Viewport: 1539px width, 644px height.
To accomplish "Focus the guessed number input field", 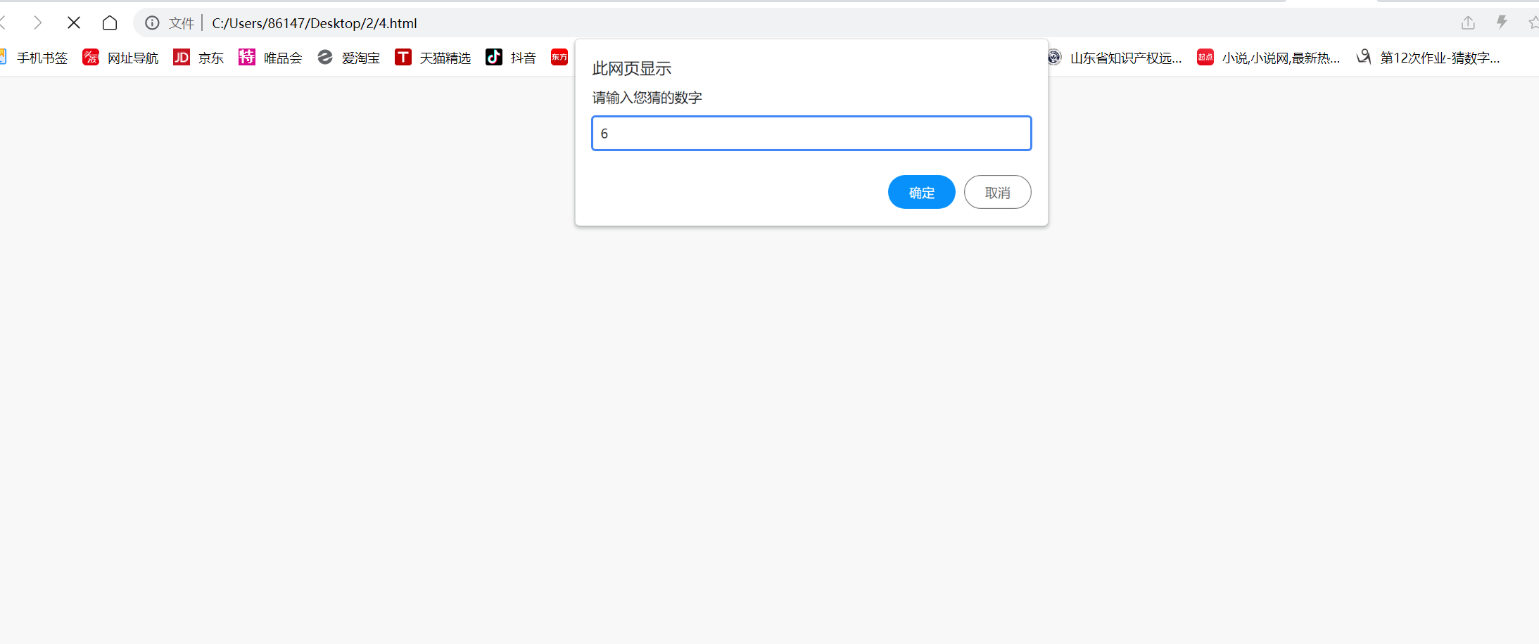I will pos(811,133).
